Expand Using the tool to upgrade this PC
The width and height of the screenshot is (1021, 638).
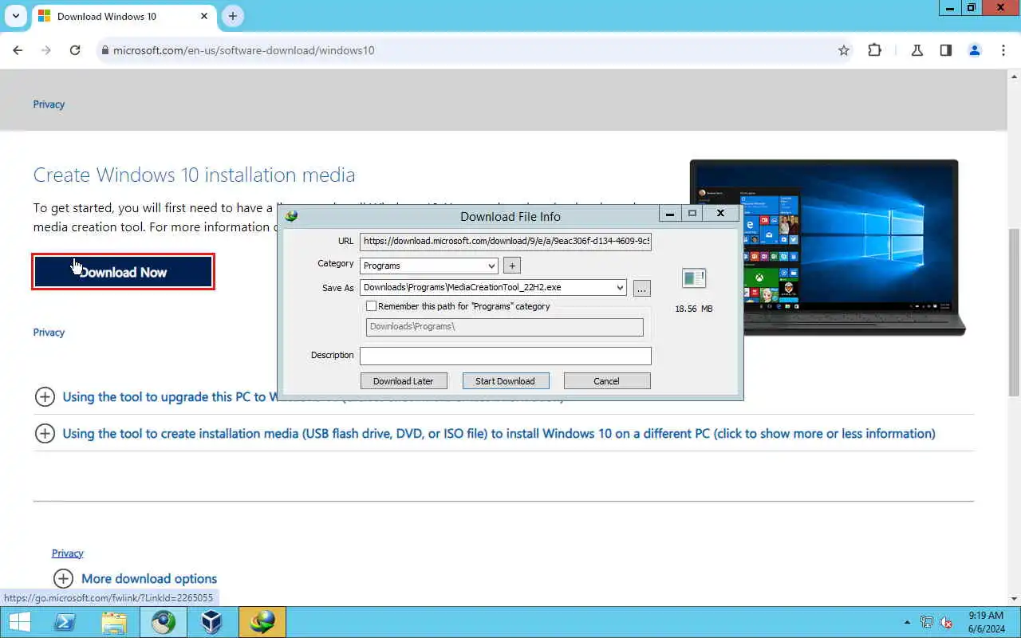45,396
